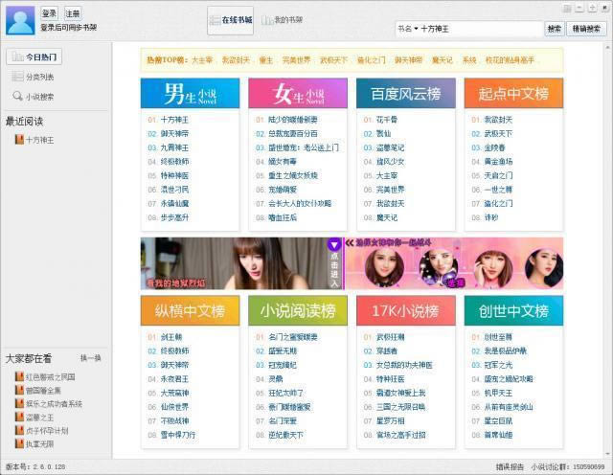Viewport: 613px width, 475px height.
Task: Click 三国之无限召唤 in the 17K list
Action: click(x=400, y=407)
